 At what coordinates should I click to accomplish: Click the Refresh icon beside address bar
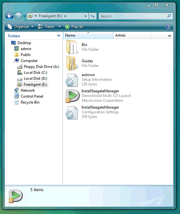point(93,16)
